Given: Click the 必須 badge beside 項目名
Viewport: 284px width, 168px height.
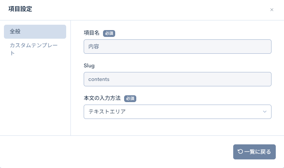Looking at the screenshot, I should coord(109,33).
